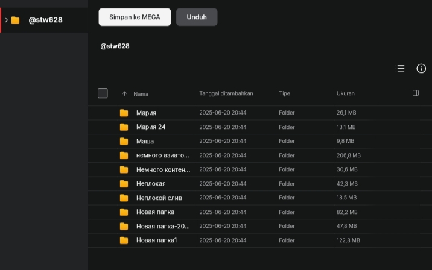Image resolution: width=432 pixels, height=270 pixels.
Task: Select the folder name Новая папка
Action: 155,212
